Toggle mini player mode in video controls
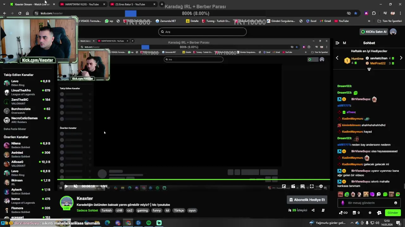The width and height of the screenshot is (405, 227). pyautogui.click(x=284, y=186)
